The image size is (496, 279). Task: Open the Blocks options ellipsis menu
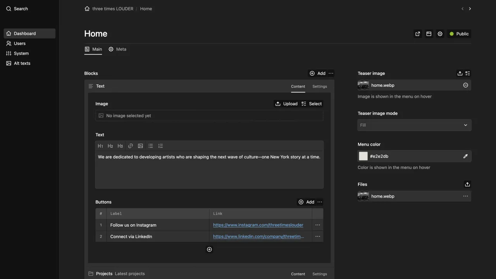[331, 73]
